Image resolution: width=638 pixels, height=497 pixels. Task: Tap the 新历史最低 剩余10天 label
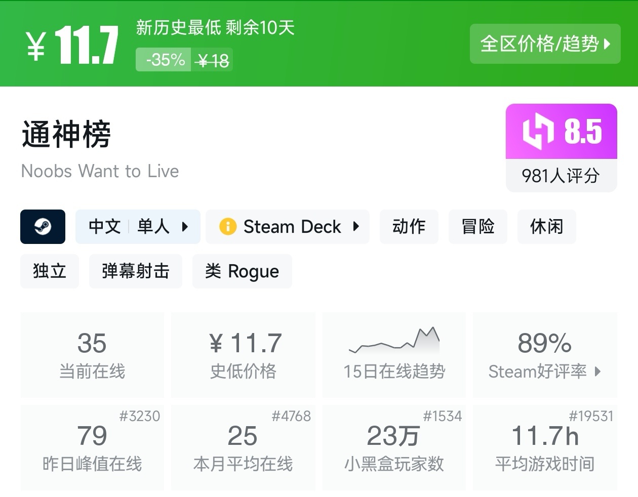point(215,27)
